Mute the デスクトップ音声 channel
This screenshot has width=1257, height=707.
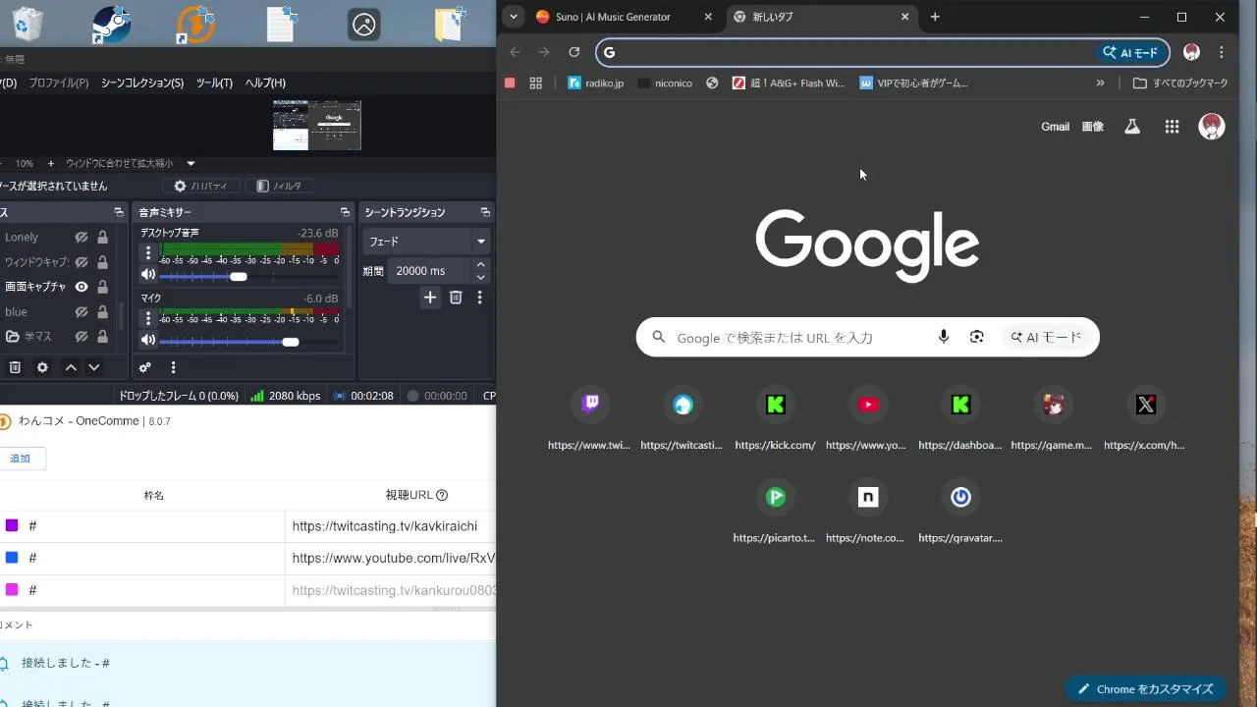[148, 275]
